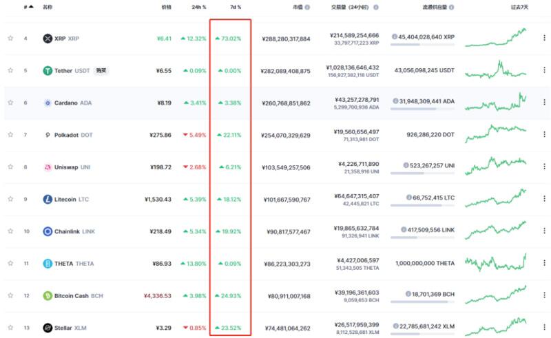Viewport: 551px width, 338px height.
Task: Click Bitcoin Cash price ¥4,336.53
Action: [158, 296]
